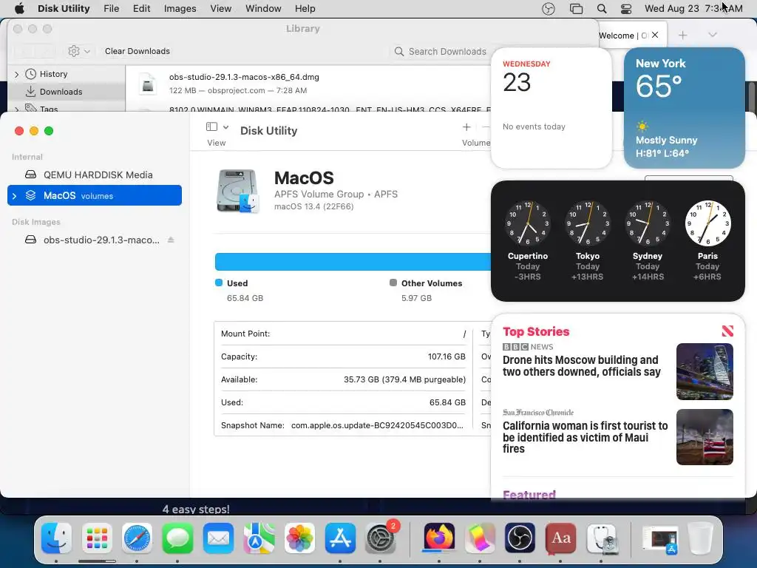This screenshot has width=757, height=568.
Task: Open the View menu in menu bar
Action: [x=220, y=9]
